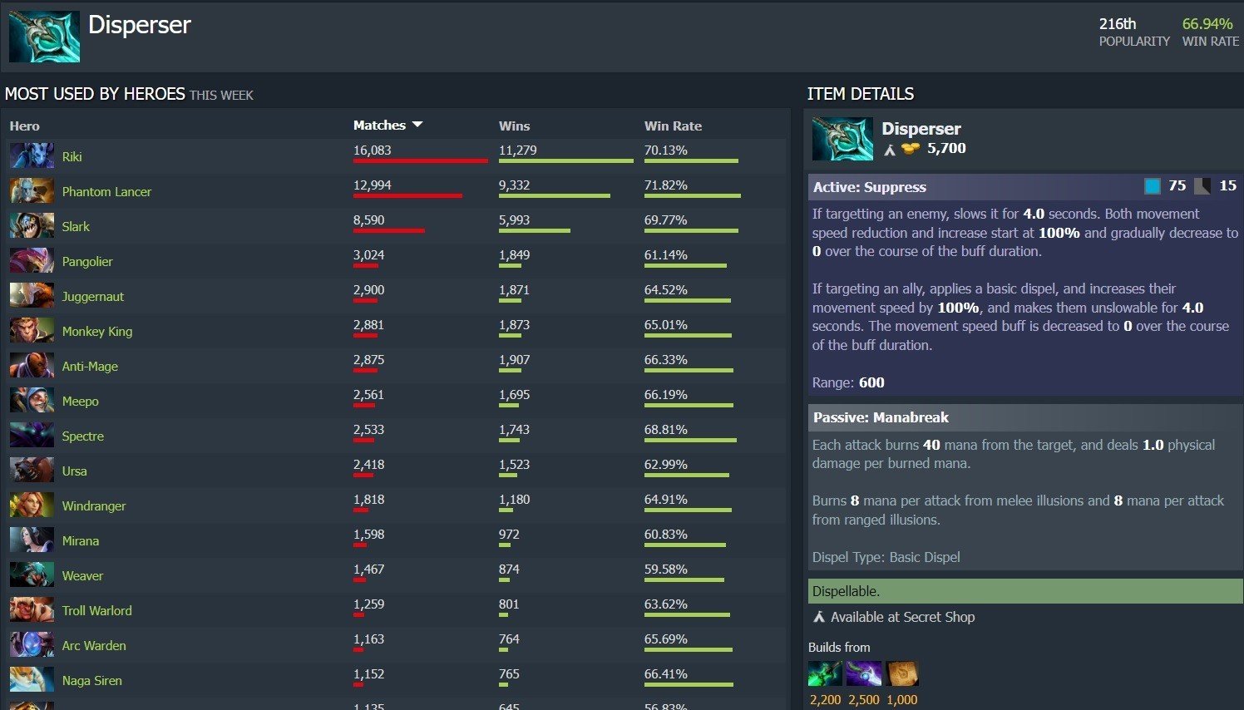Click the Pangolier hero portrait
Viewport: 1244px width, 710px height.
pyautogui.click(x=32, y=261)
